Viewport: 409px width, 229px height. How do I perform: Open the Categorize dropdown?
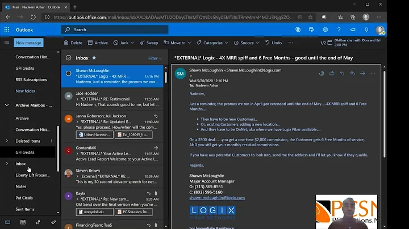click(x=212, y=43)
